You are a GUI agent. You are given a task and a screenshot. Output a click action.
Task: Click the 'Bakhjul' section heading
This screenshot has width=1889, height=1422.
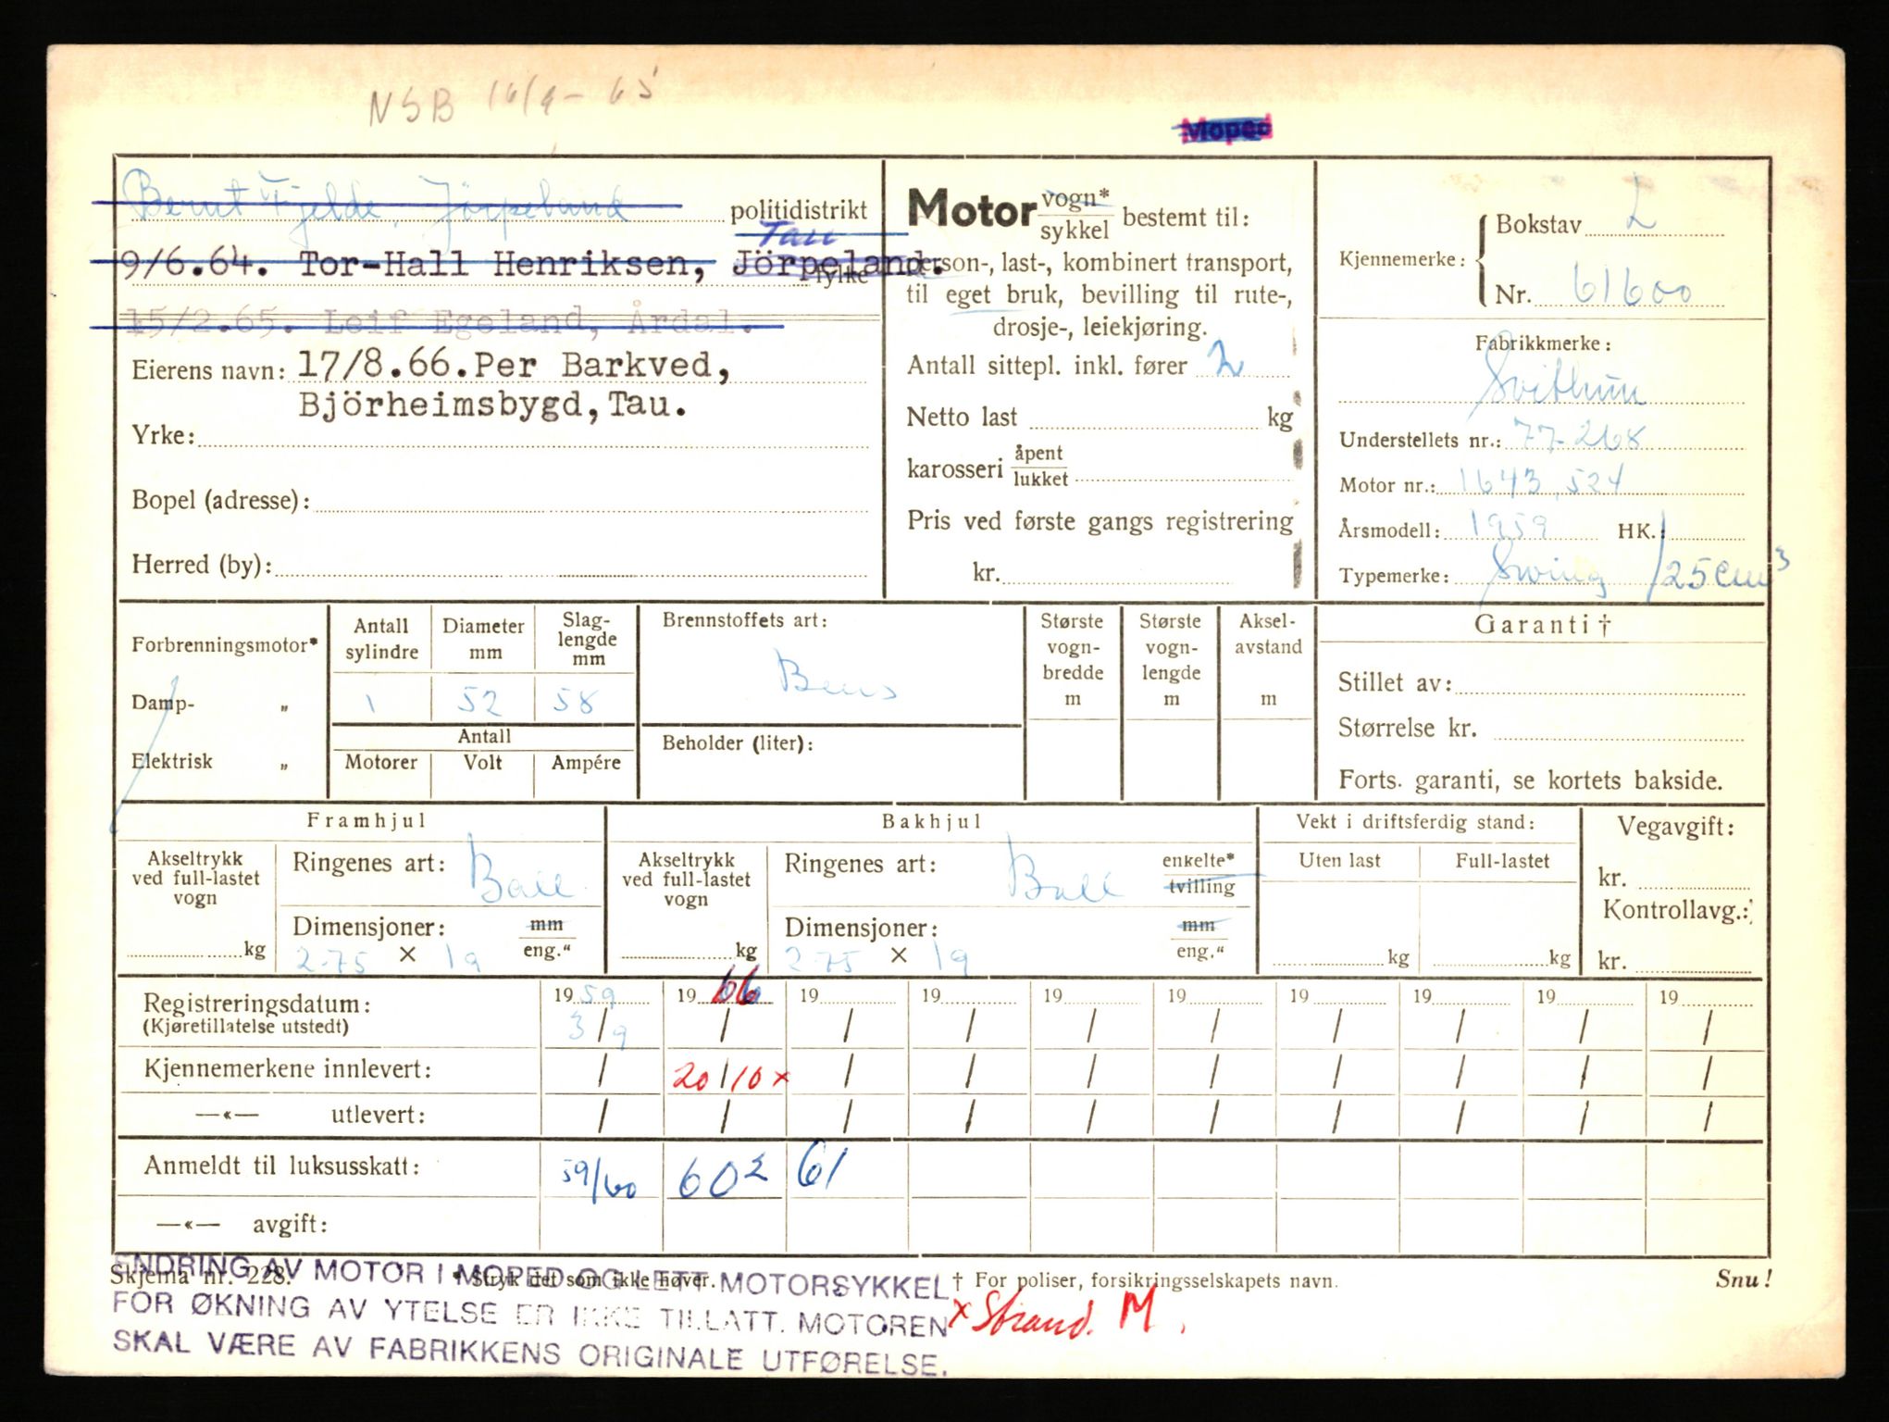[931, 821]
